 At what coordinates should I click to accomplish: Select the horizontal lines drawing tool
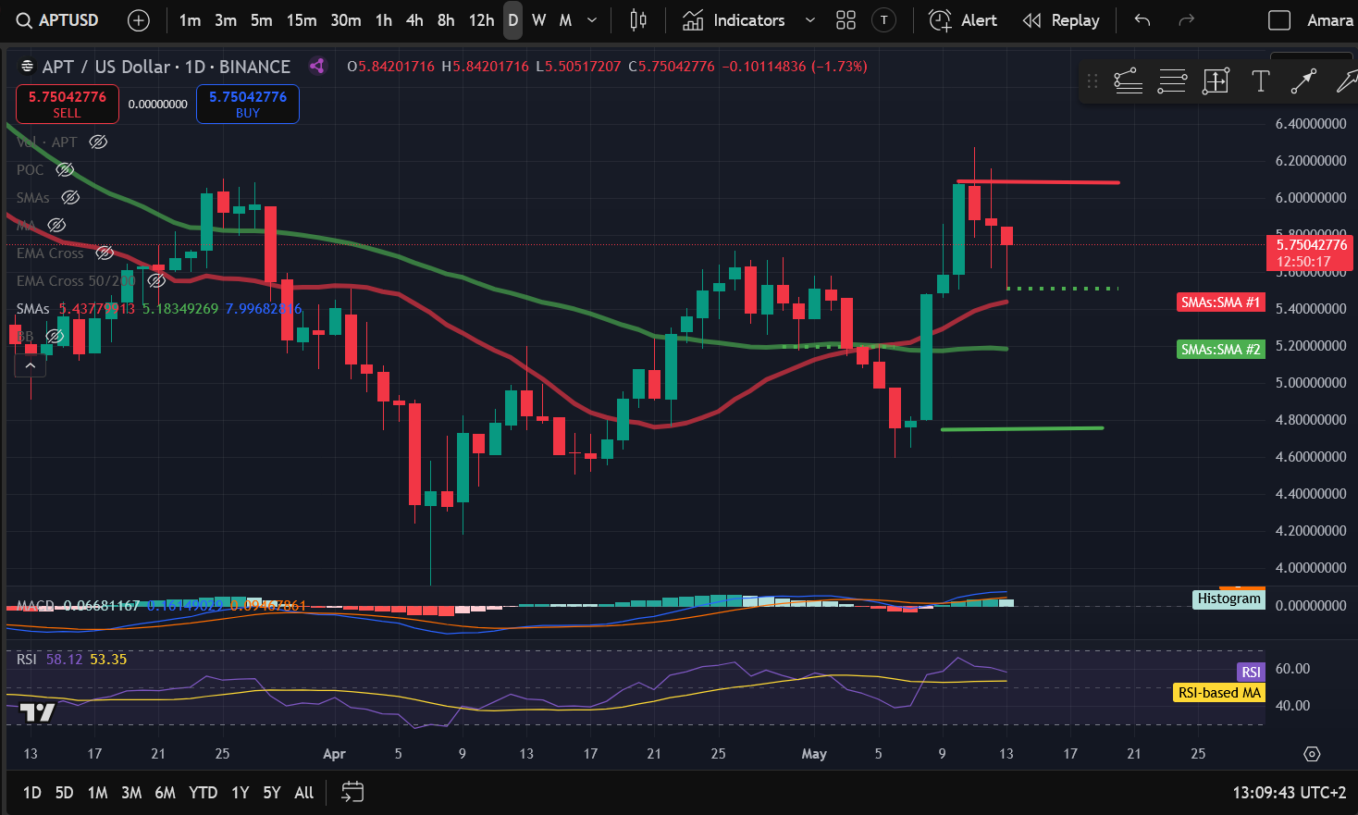tap(1172, 81)
